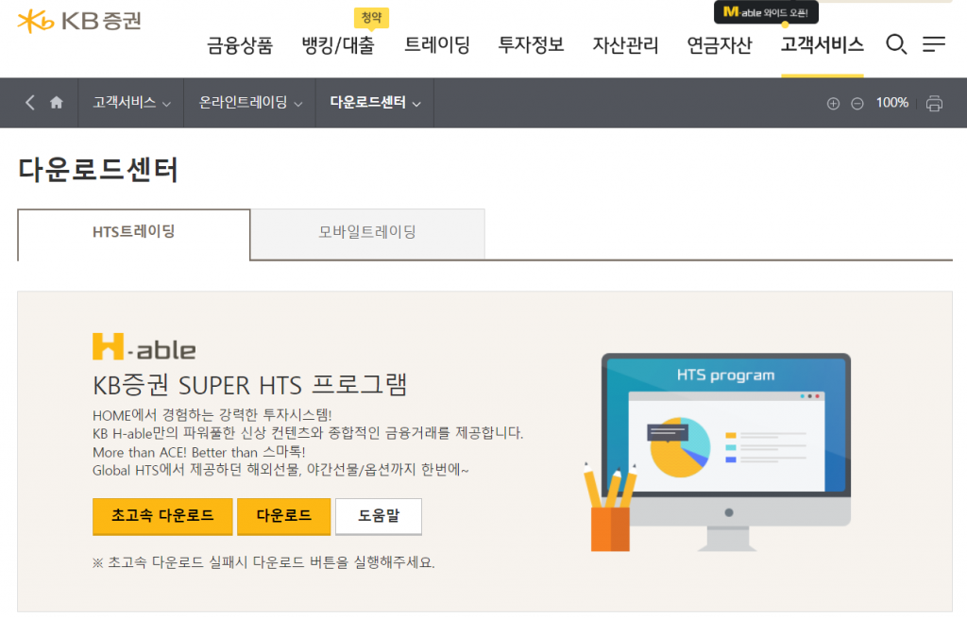Print page with the printer icon
This screenshot has height=618, width=967.
(934, 104)
